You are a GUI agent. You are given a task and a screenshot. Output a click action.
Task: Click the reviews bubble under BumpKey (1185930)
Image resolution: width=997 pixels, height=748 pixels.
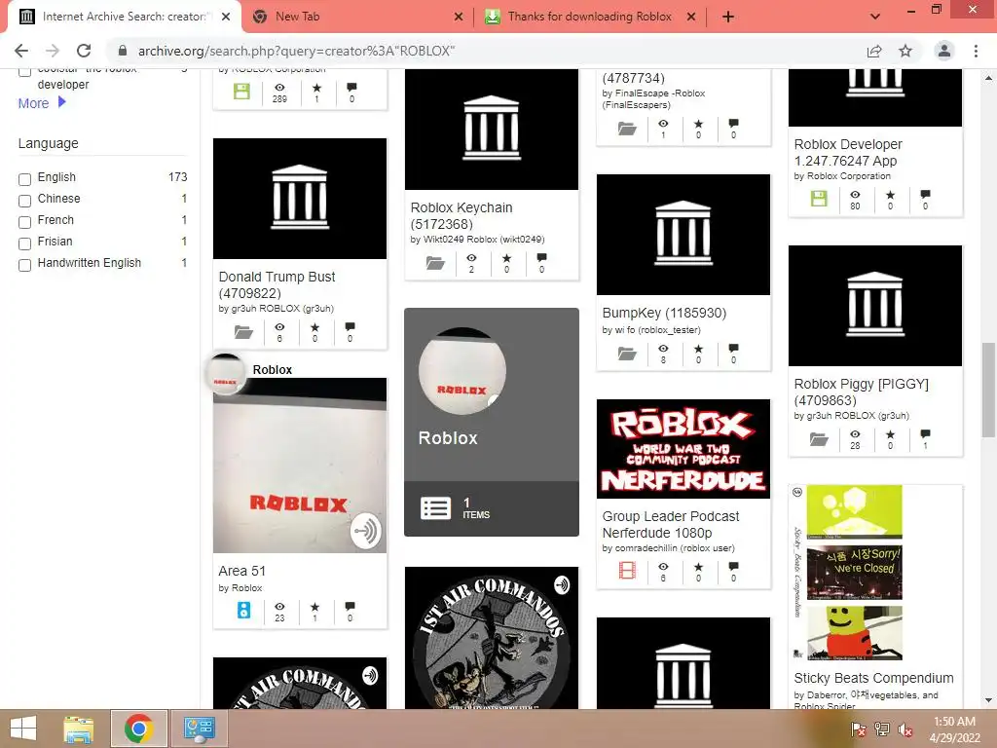pos(734,349)
